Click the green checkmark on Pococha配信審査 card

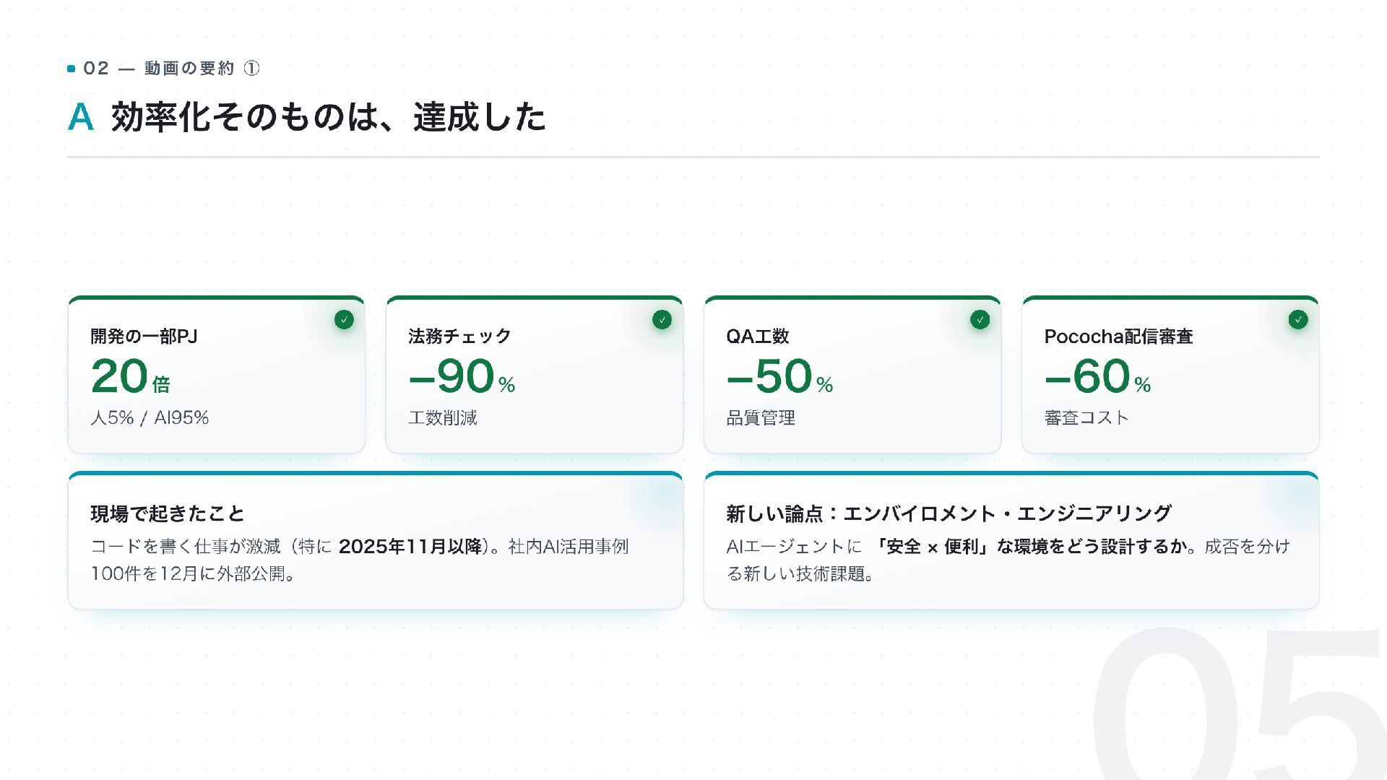pos(1298,319)
